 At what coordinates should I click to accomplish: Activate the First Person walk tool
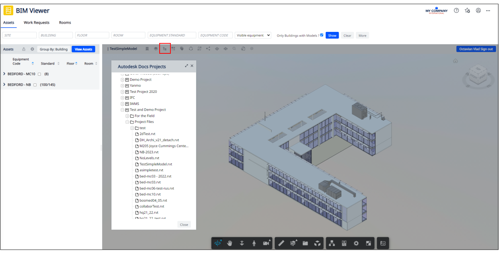click(x=254, y=243)
